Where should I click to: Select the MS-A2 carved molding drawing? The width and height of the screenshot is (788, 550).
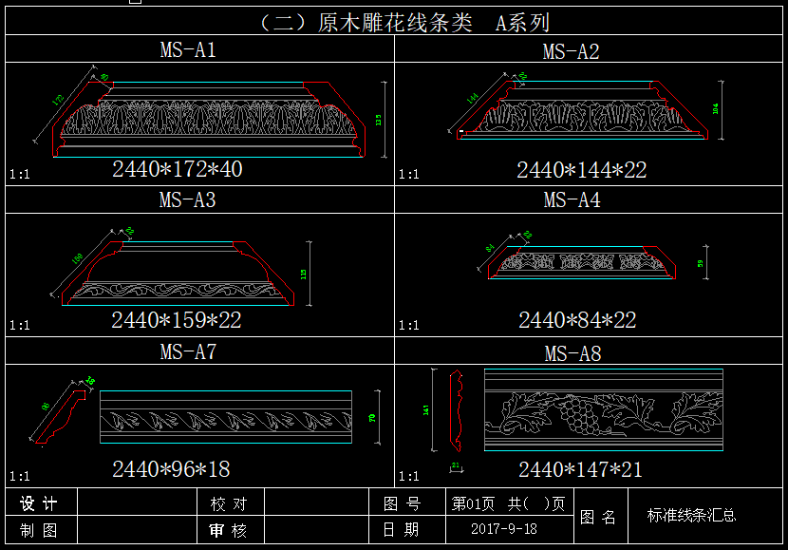[582, 110]
